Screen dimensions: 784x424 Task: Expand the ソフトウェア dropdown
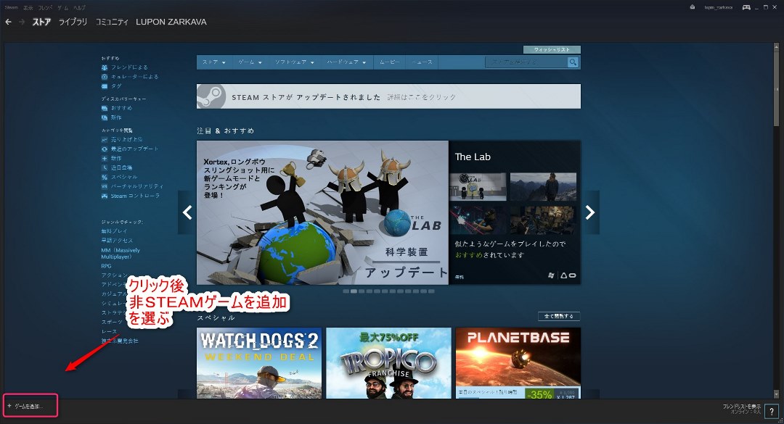pos(294,62)
